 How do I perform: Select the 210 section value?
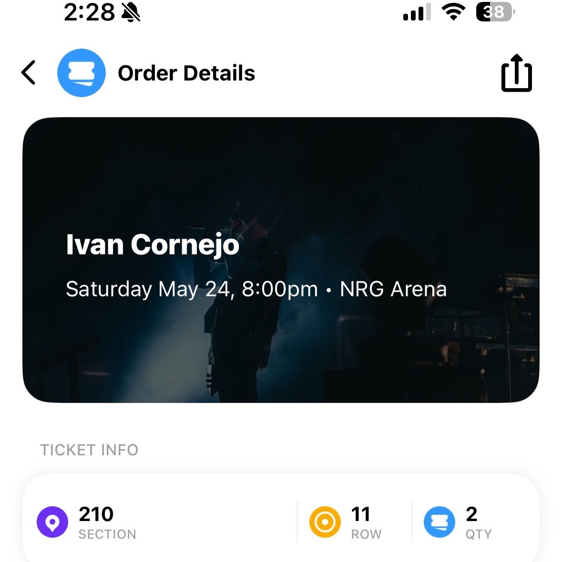coord(96,514)
